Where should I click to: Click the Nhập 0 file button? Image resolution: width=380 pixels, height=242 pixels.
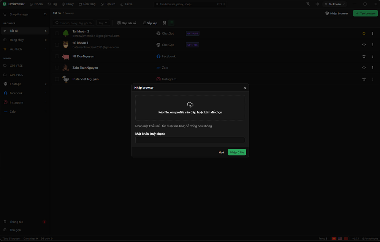237,152
